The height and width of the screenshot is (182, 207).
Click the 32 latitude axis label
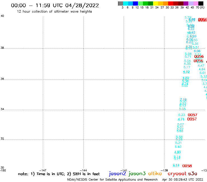click(x=2, y=139)
